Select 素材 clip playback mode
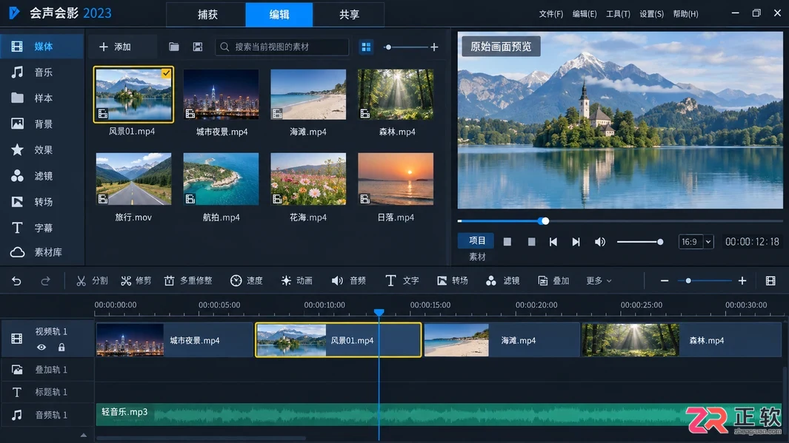 pos(477,257)
